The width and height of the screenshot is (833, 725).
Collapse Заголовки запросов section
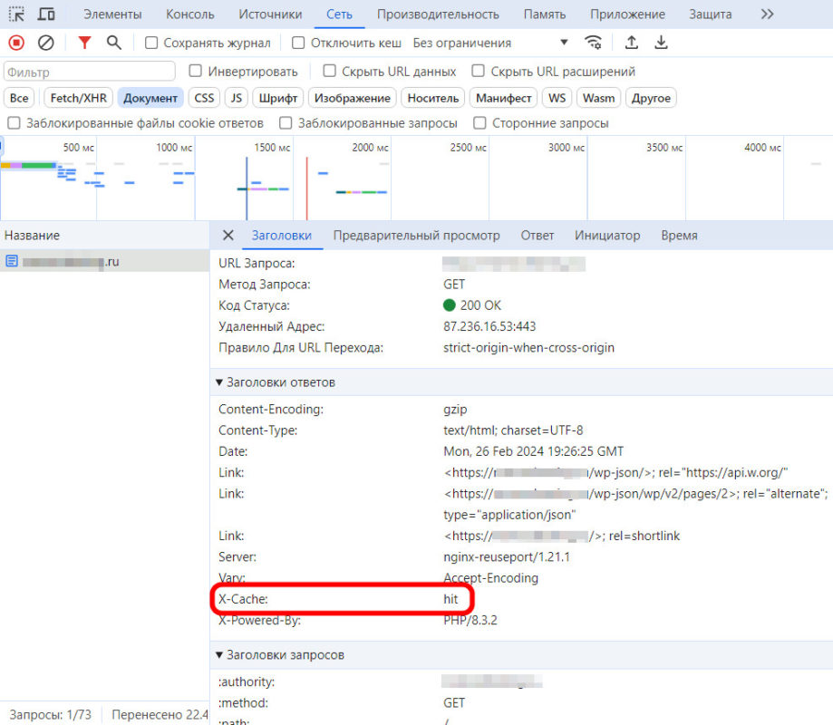(218, 655)
